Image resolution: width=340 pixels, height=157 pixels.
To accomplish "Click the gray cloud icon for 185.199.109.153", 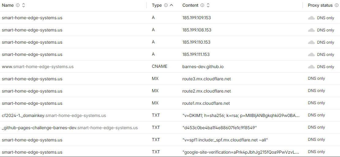I will [x=311, y=18].
